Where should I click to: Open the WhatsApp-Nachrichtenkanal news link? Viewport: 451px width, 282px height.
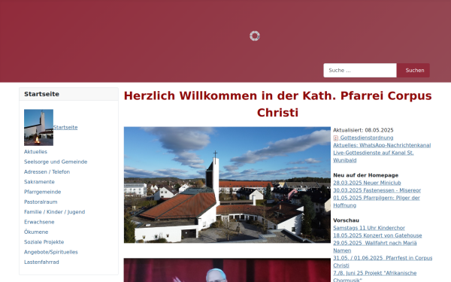[382, 145]
